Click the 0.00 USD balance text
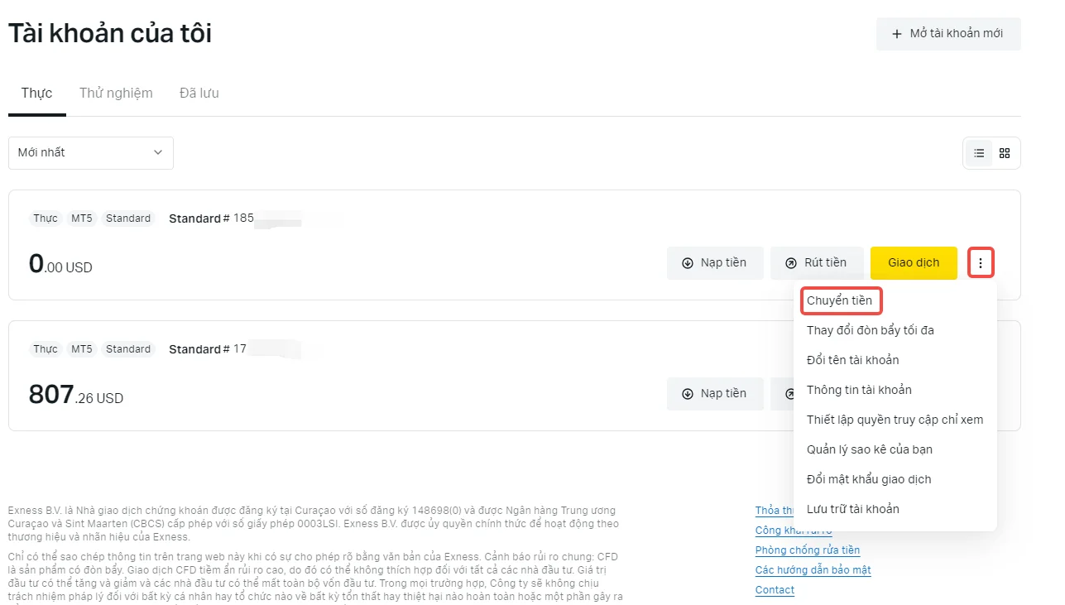Viewport: 1065px width, 605px height. (x=60, y=265)
